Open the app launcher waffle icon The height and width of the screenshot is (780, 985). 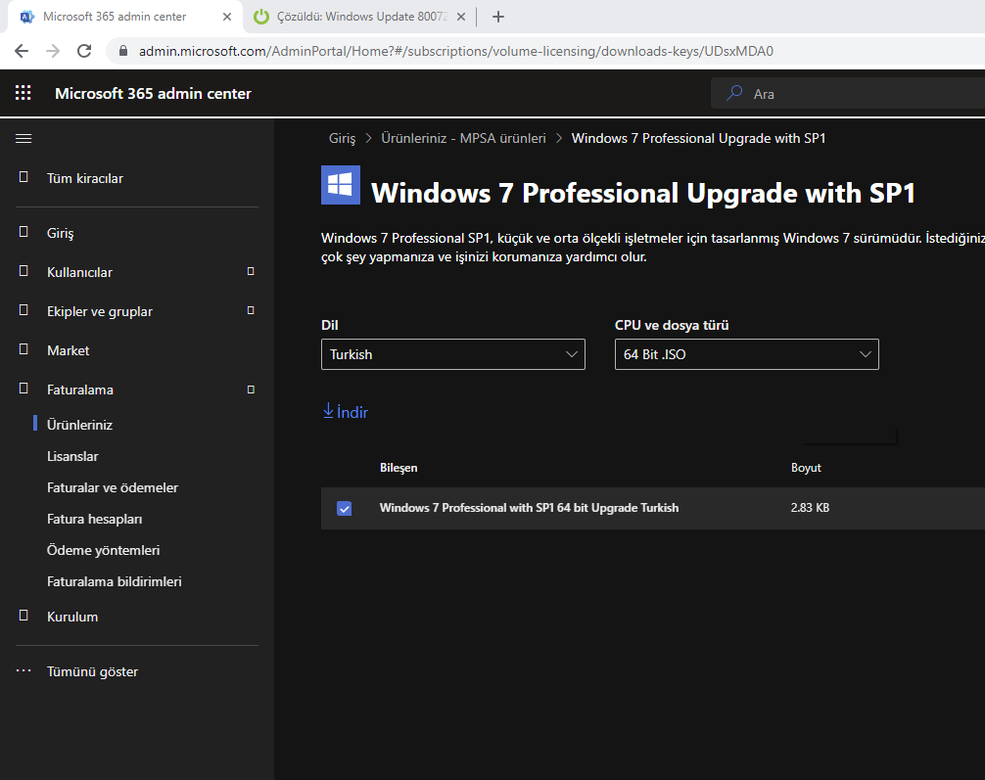pos(23,93)
